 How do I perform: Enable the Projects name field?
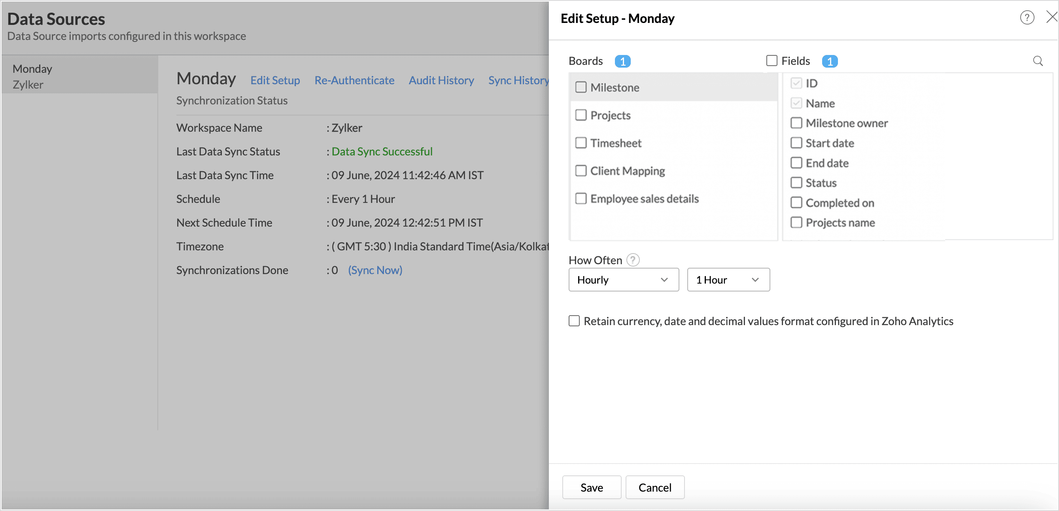pyautogui.click(x=796, y=222)
